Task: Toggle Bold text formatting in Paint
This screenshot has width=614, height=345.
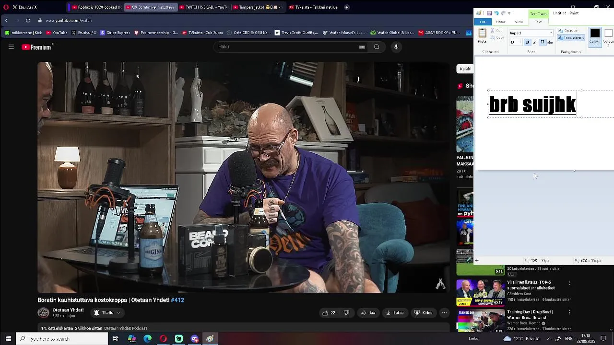Action: pos(527,42)
